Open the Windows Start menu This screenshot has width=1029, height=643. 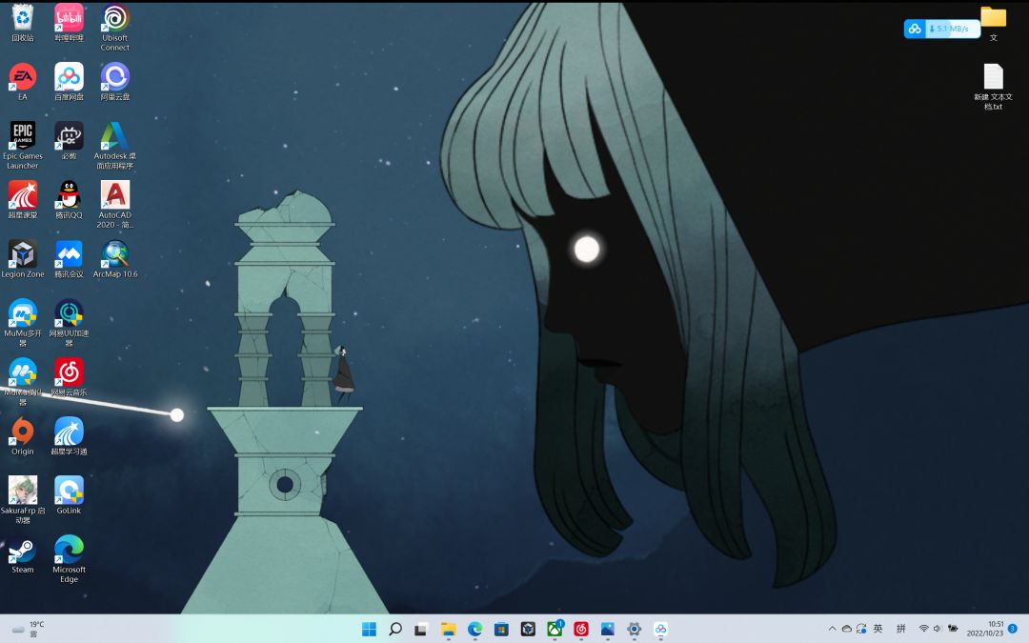coord(369,630)
